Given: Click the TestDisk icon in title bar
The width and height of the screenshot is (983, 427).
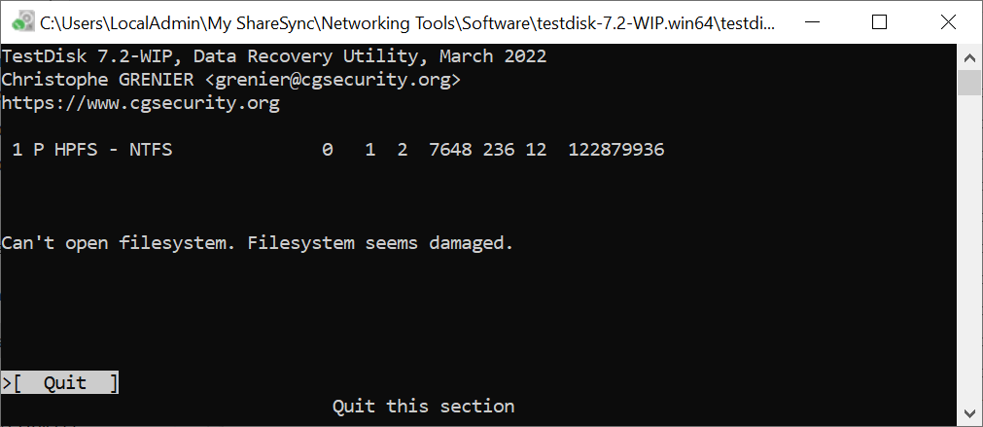Looking at the screenshot, I should (23, 22).
